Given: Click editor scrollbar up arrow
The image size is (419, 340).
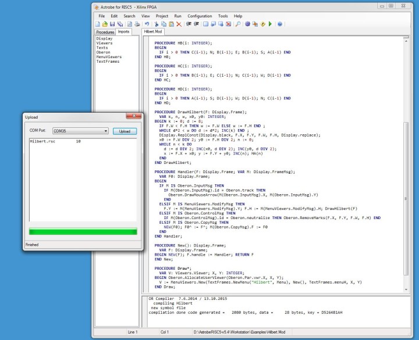Looking at the screenshot, I should click(x=406, y=41).
